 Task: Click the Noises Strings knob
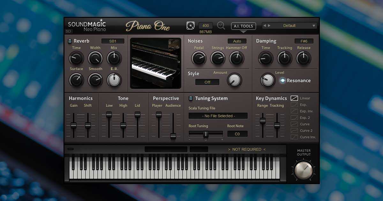point(218,58)
